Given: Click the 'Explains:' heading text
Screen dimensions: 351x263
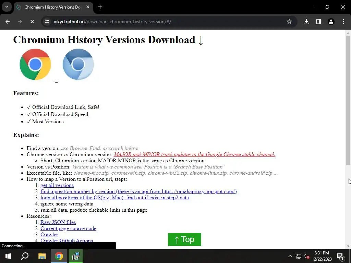Looking at the screenshot, I should (x=26, y=135).
